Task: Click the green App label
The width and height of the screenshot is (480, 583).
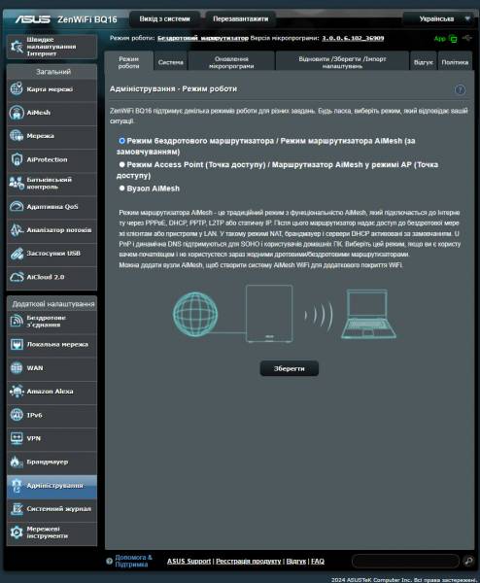Action: [x=439, y=39]
